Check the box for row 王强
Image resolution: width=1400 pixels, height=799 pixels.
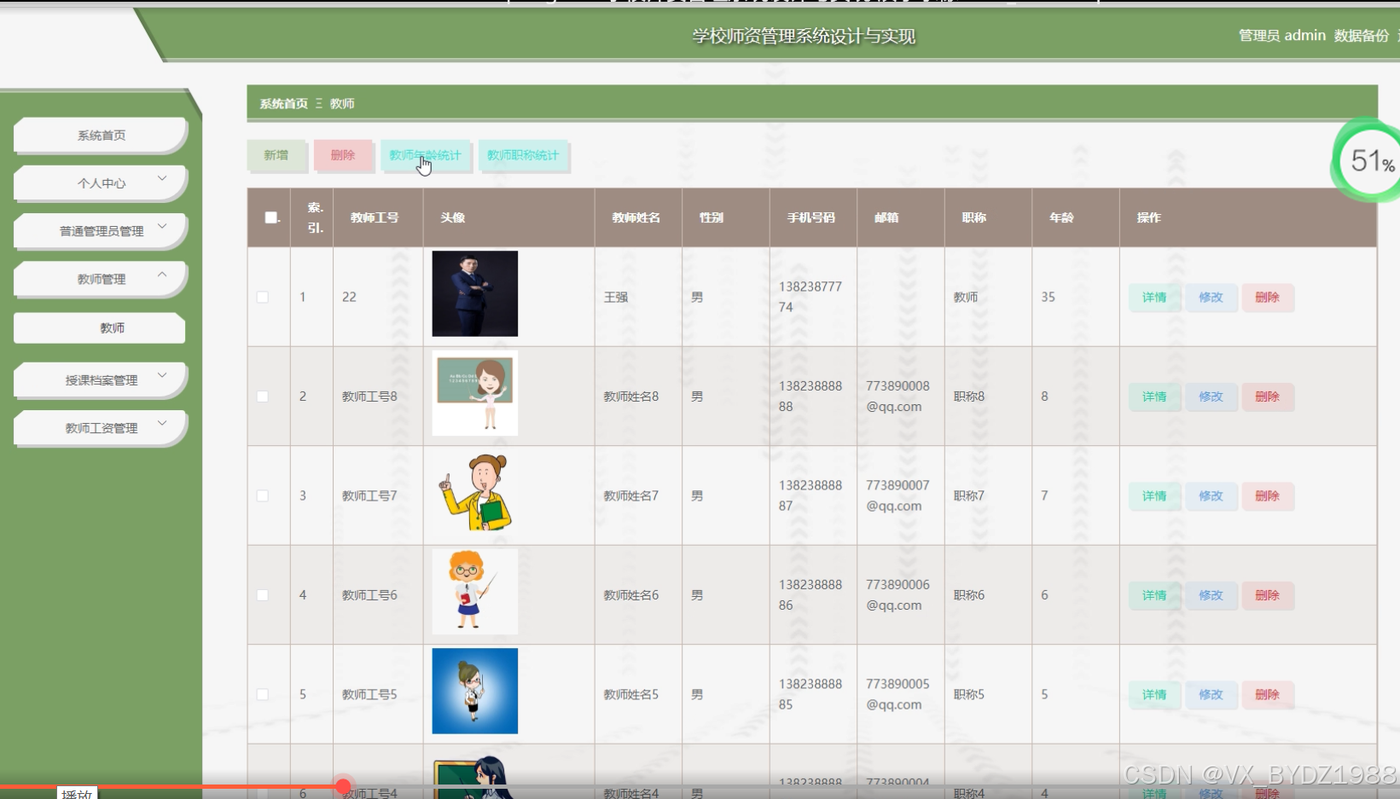[263, 297]
